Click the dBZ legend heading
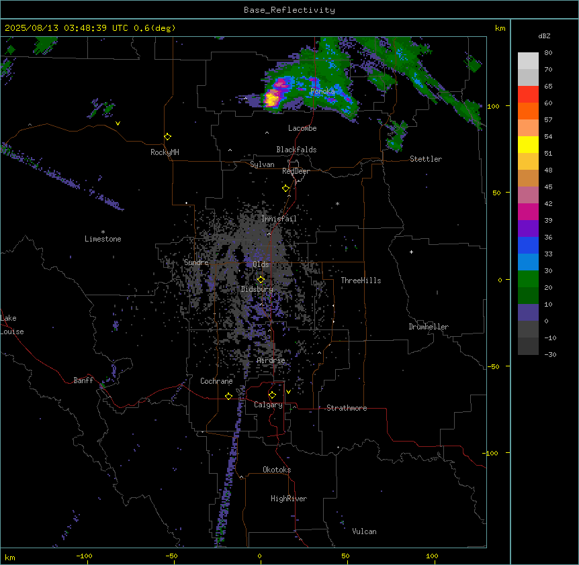This screenshot has width=579, height=565. coord(544,36)
